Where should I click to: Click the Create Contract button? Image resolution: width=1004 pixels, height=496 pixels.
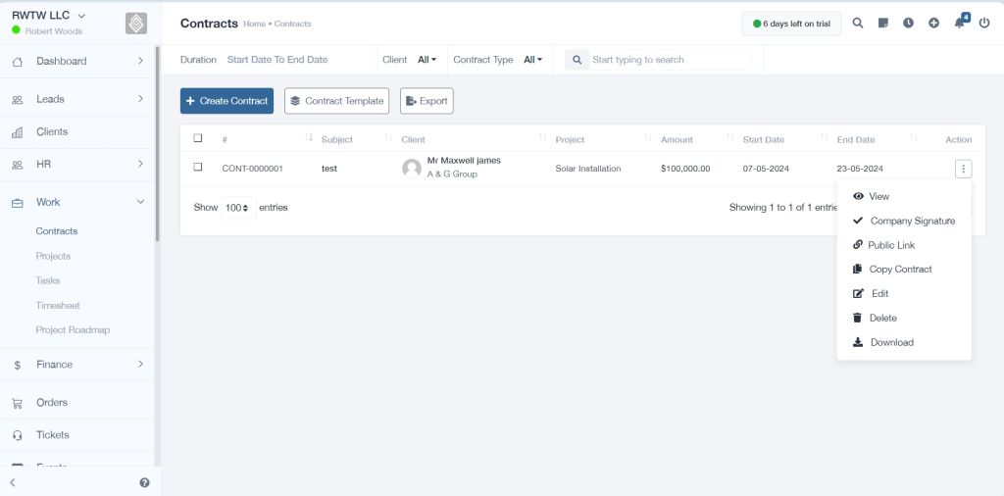pyautogui.click(x=226, y=101)
